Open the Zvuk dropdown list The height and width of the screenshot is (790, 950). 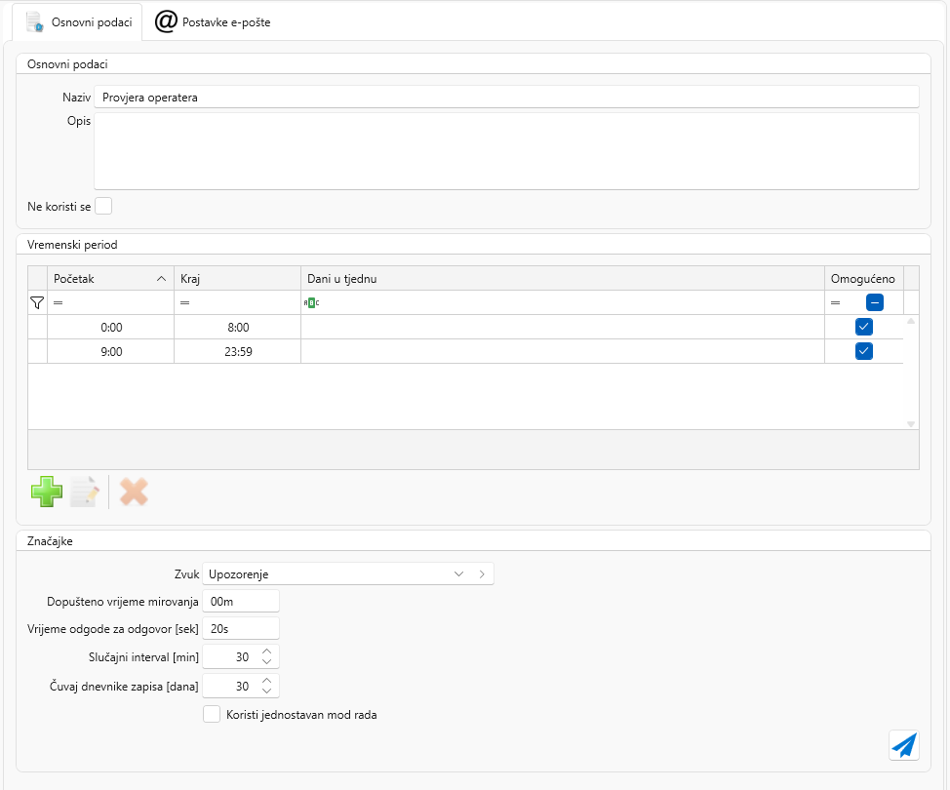(458, 574)
